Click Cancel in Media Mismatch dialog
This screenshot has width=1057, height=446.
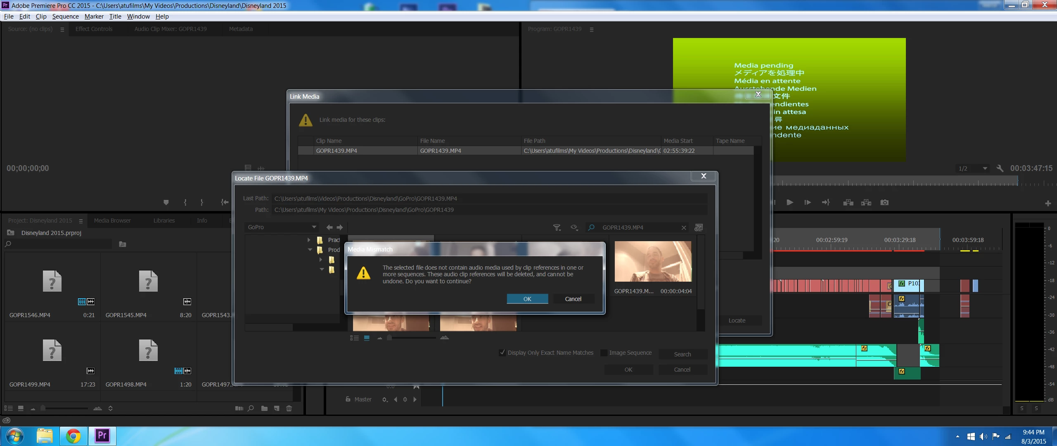click(573, 299)
